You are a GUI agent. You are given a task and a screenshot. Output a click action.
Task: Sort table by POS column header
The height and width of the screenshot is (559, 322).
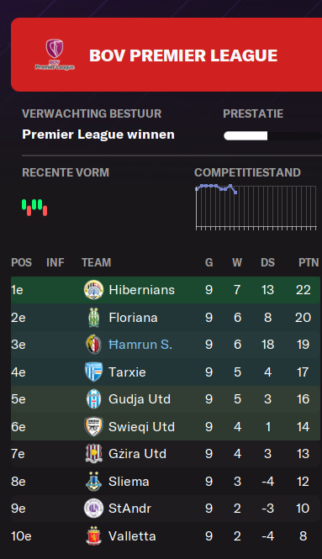click(x=21, y=262)
